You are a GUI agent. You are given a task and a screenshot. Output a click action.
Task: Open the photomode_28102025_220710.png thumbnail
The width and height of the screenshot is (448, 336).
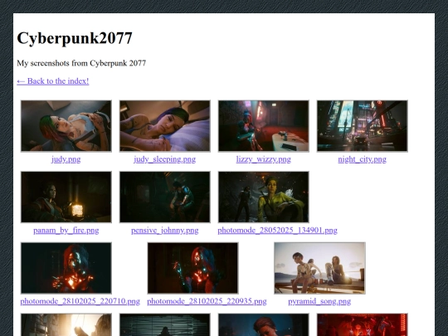[x=66, y=268]
